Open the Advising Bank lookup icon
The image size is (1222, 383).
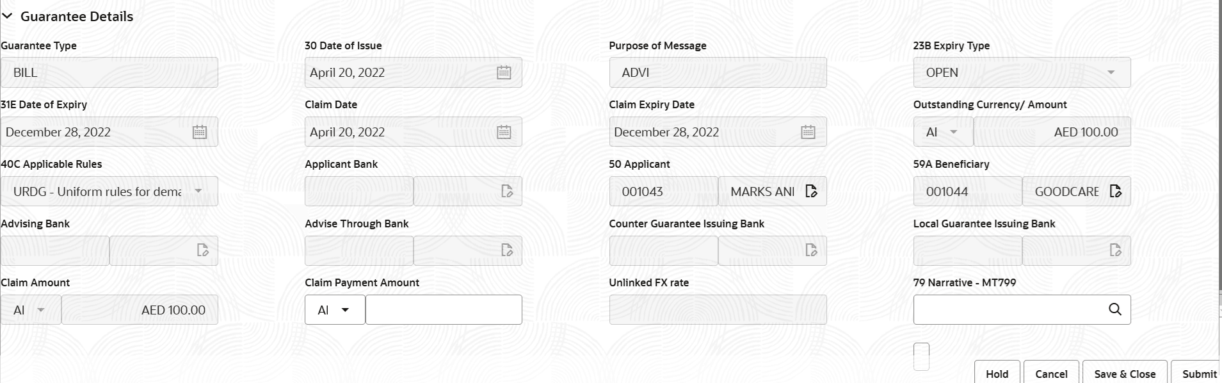coord(204,250)
